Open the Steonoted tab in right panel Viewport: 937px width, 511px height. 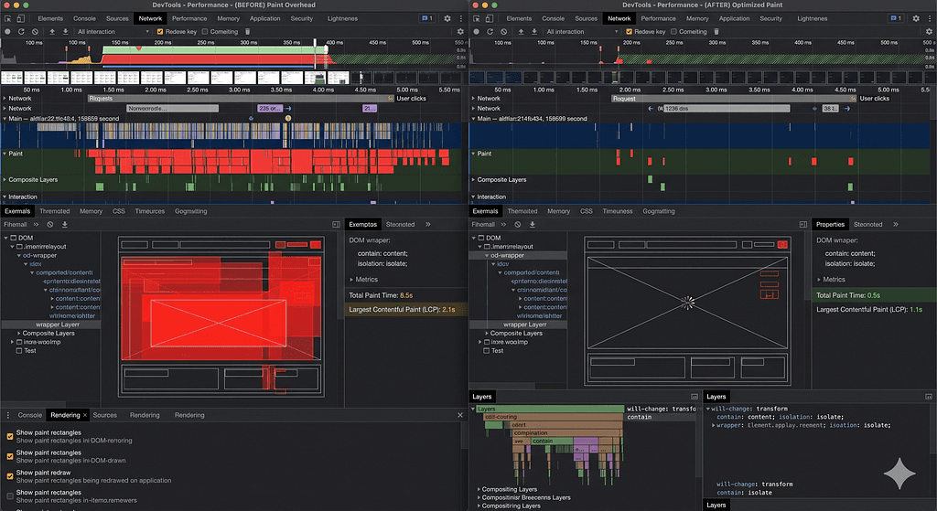tap(867, 225)
